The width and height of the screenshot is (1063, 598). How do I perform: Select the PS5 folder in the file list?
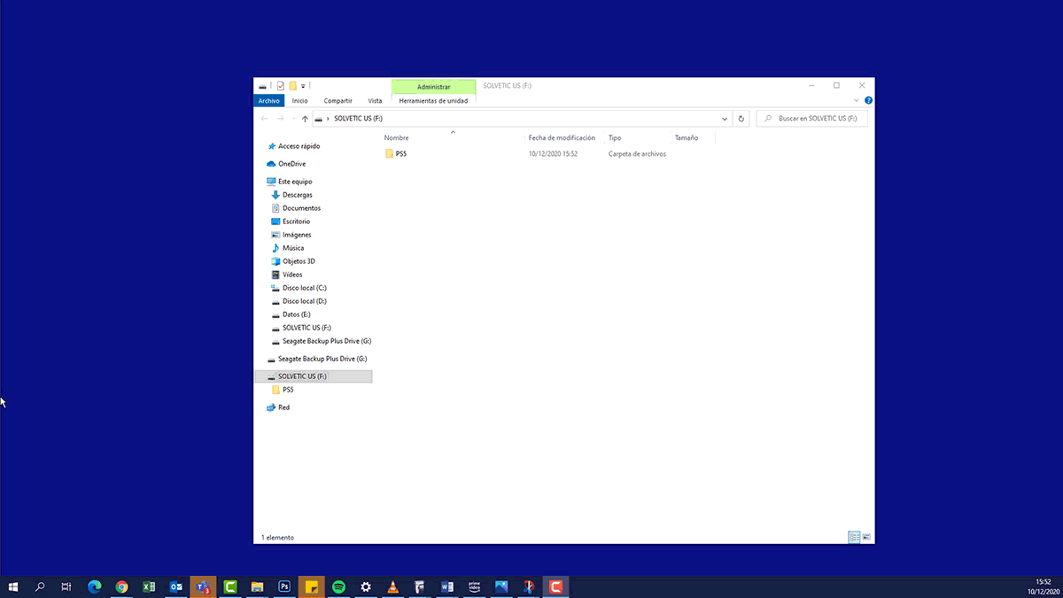pos(400,153)
